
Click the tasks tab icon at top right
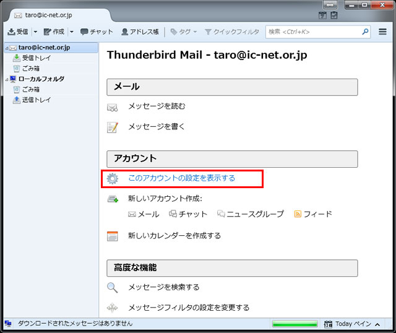[x=334, y=15]
